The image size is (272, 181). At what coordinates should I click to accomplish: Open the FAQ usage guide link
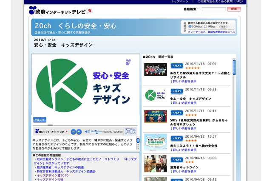click(x=220, y=1)
